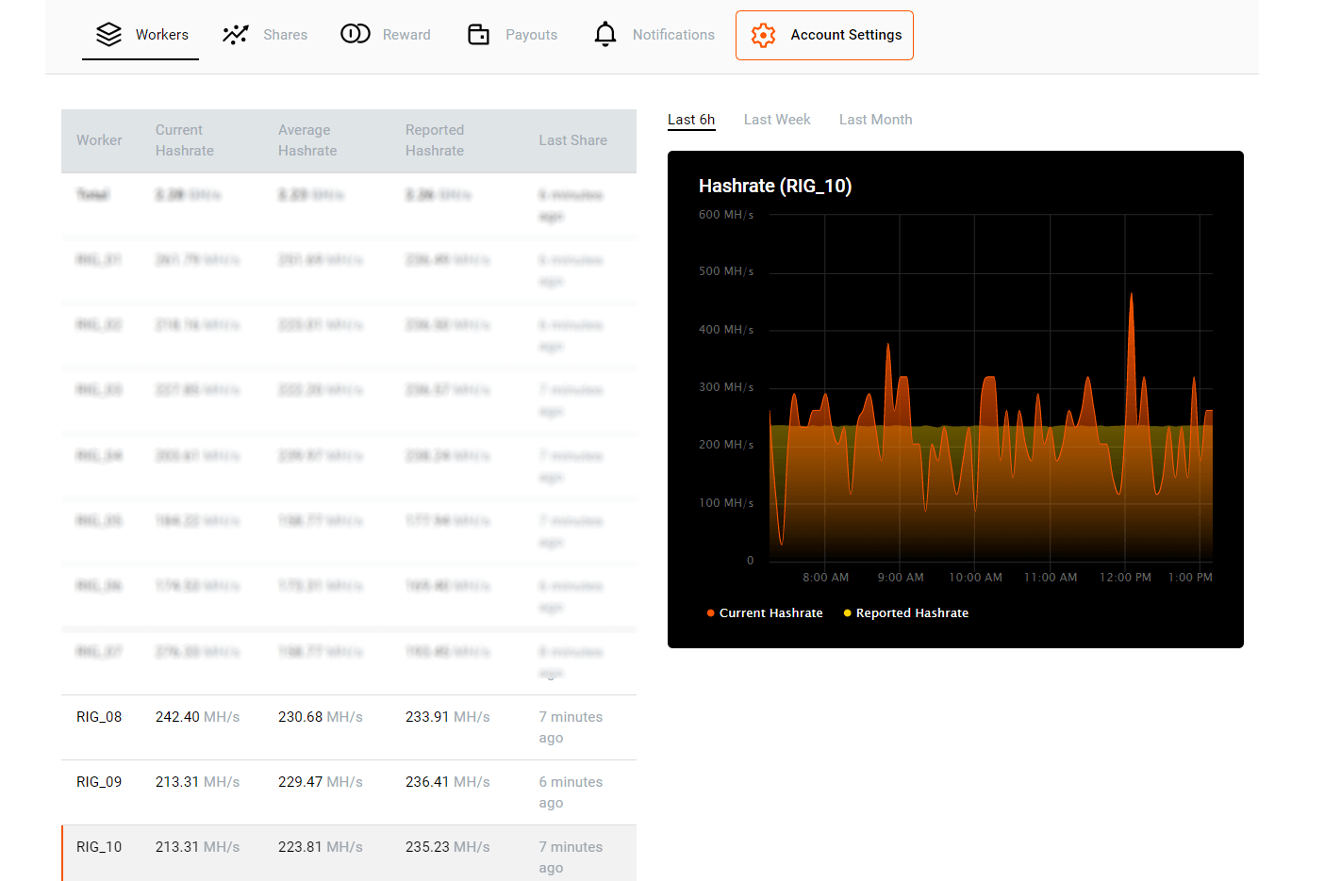Select the Last 6h chart view
Viewport: 1341px width, 881px height.
point(691,120)
